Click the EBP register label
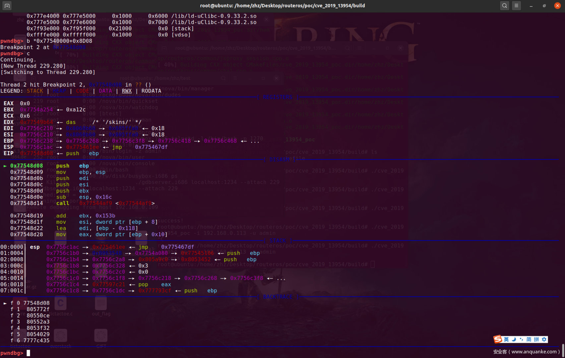Screen dimensions: 565x358 pos(9,141)
